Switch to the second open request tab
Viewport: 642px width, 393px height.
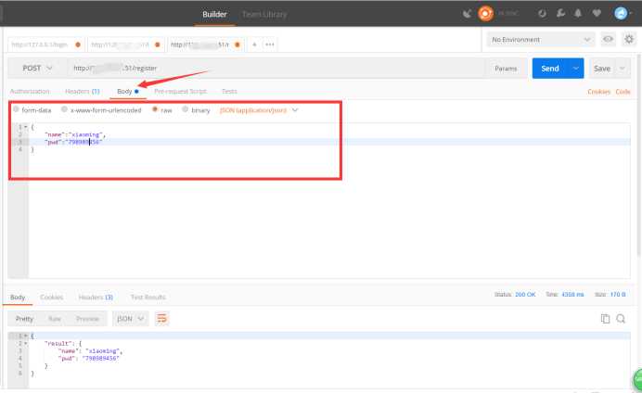coord(125,44)
